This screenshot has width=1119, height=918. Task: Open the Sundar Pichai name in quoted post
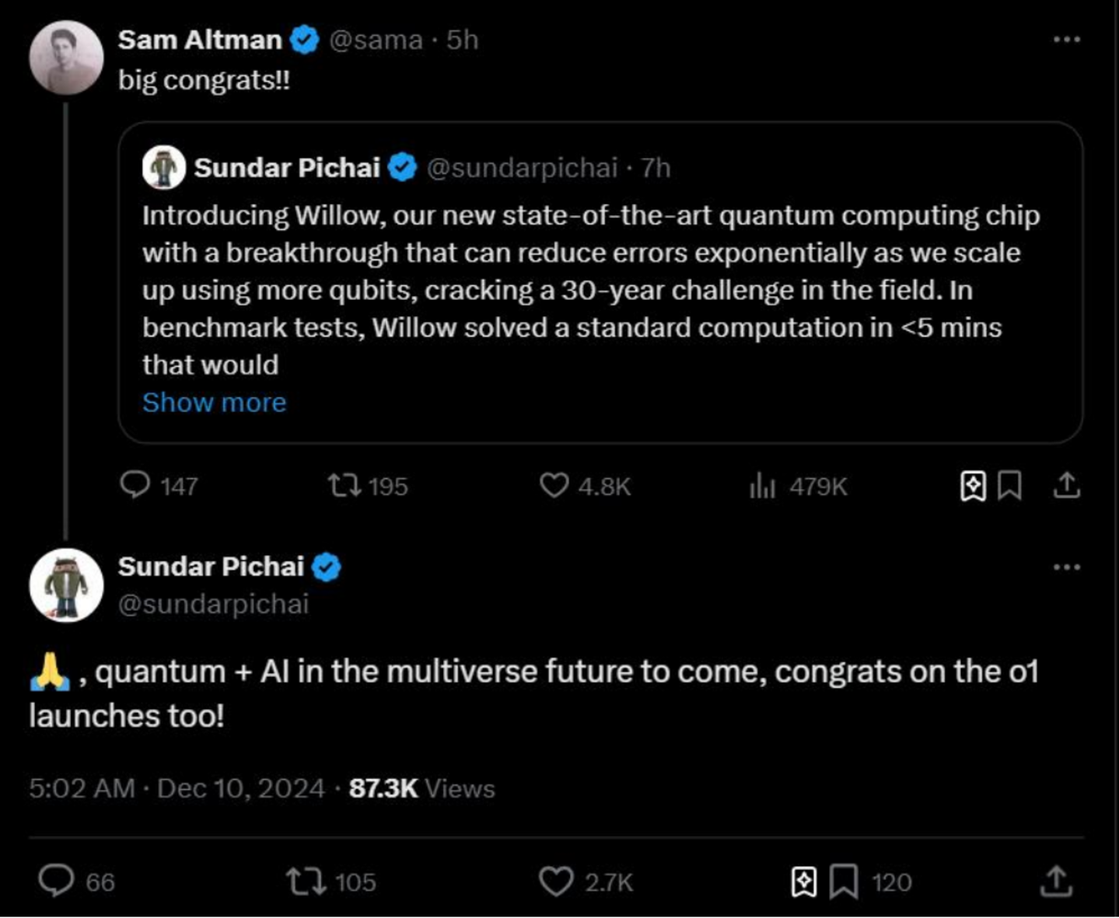pos(286,168)
